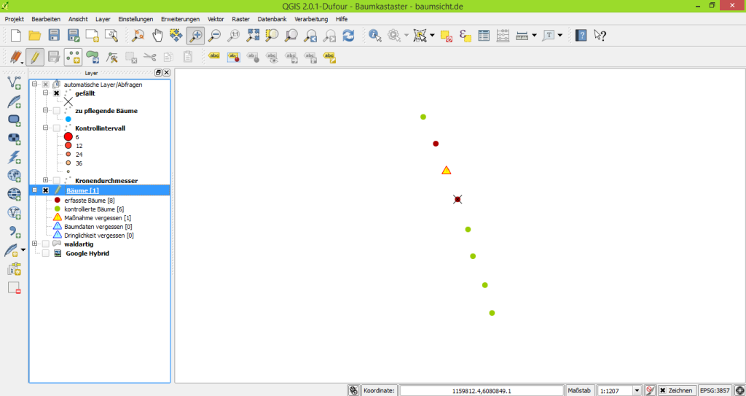Enable the Google Hybrid layer checkbox
The image size is (746, 396).
tap(46, 254)
